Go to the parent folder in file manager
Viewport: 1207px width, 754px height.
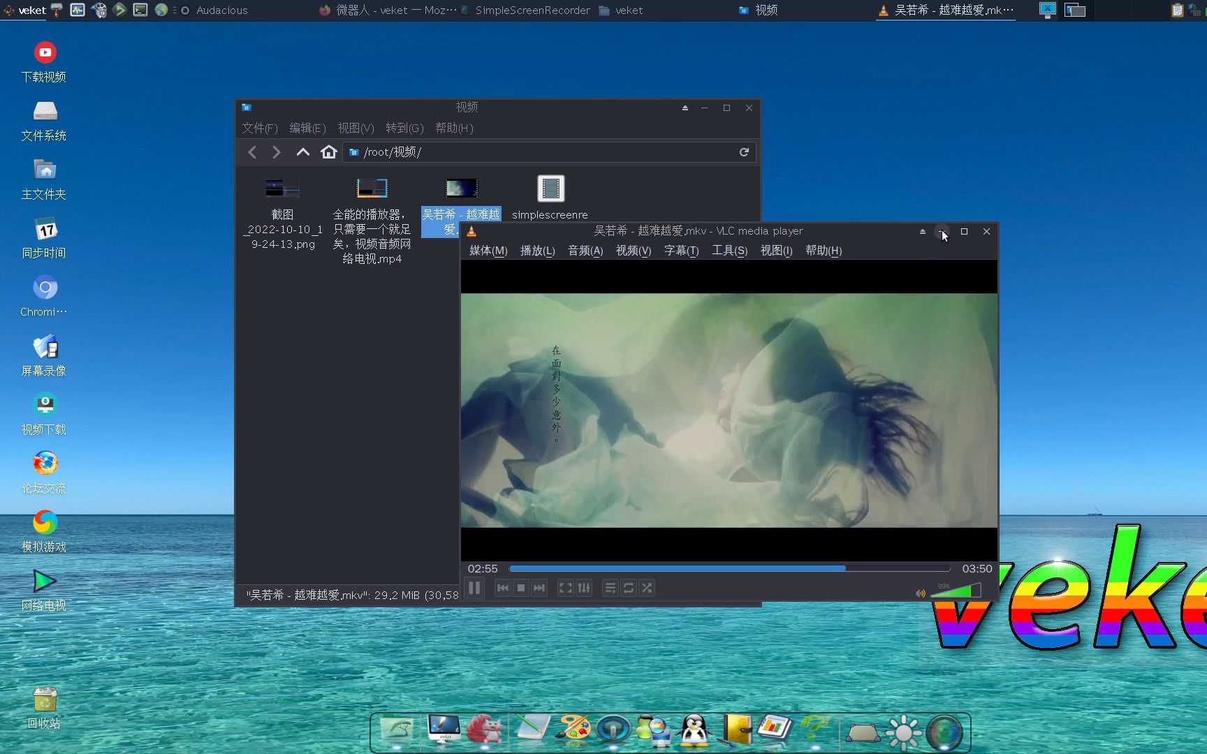[x=302, y=152]
